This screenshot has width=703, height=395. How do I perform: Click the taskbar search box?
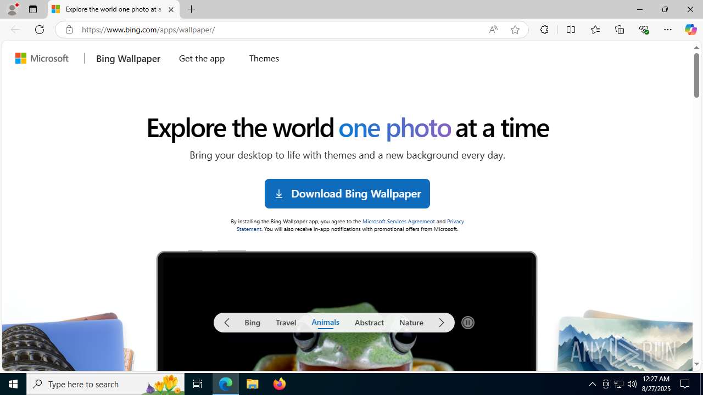[x=106, y=384]
